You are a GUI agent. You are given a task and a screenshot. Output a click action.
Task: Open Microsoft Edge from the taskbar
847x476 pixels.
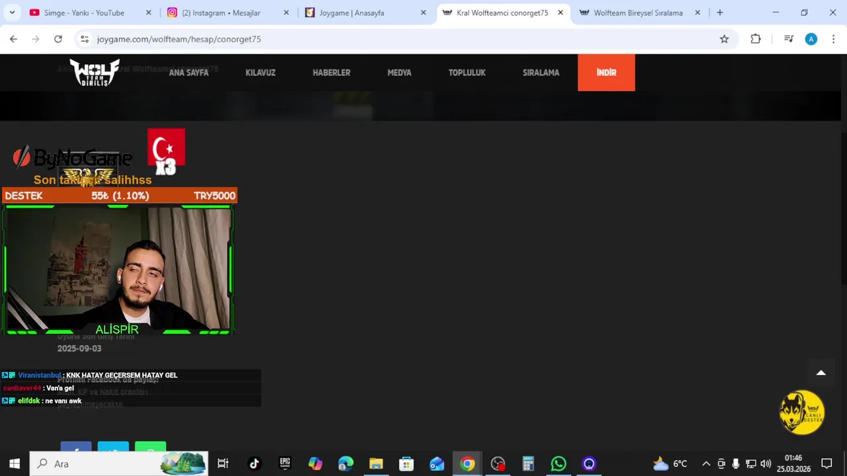345,463
